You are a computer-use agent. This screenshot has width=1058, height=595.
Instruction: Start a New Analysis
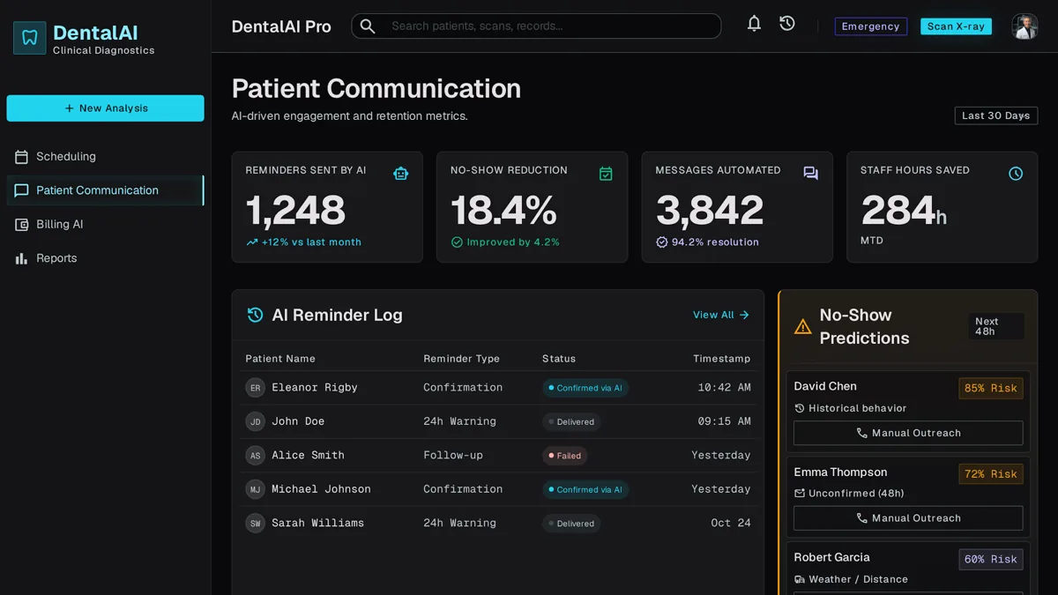[105, 108]
